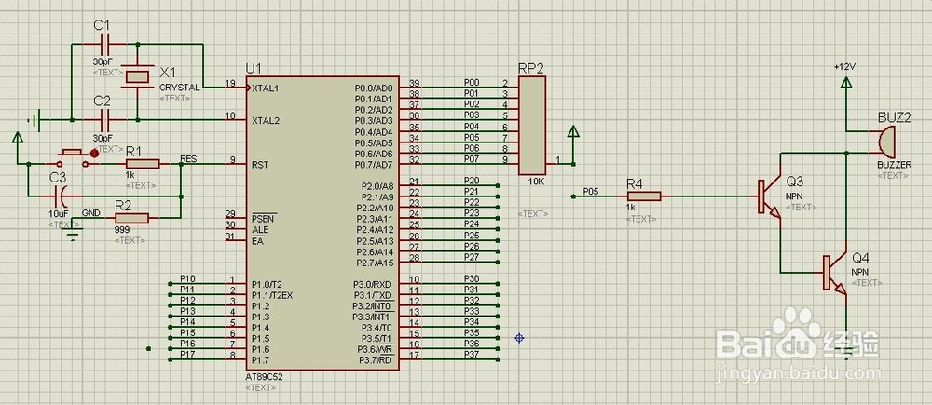Select NPN transistor Q4 symbol
The height and width of the screenshot is (405, 932).
coord(835,273)
